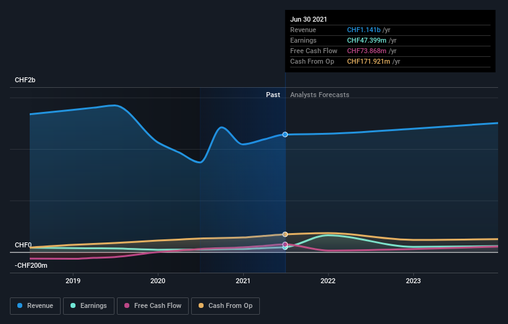Click the orange Cash From Op data point
The height and width of the screenshot is (324, 508).
pyautogui.click(x=285, y=234)
